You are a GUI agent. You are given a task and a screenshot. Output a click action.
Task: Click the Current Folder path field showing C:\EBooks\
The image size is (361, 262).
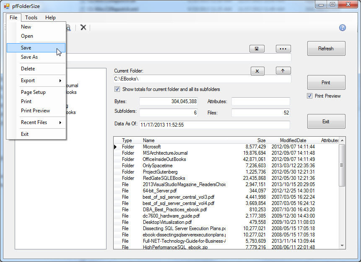pos(202,79)
